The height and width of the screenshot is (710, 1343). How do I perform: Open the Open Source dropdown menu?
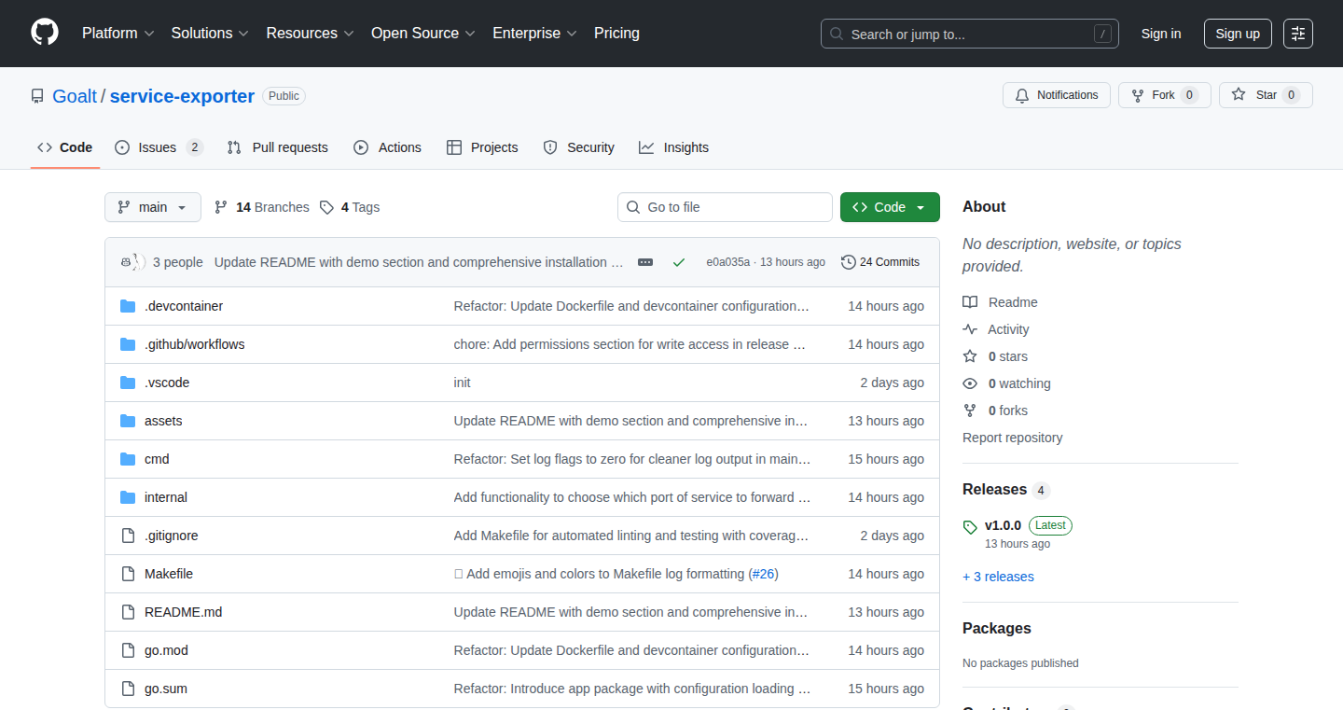(423, 33)
